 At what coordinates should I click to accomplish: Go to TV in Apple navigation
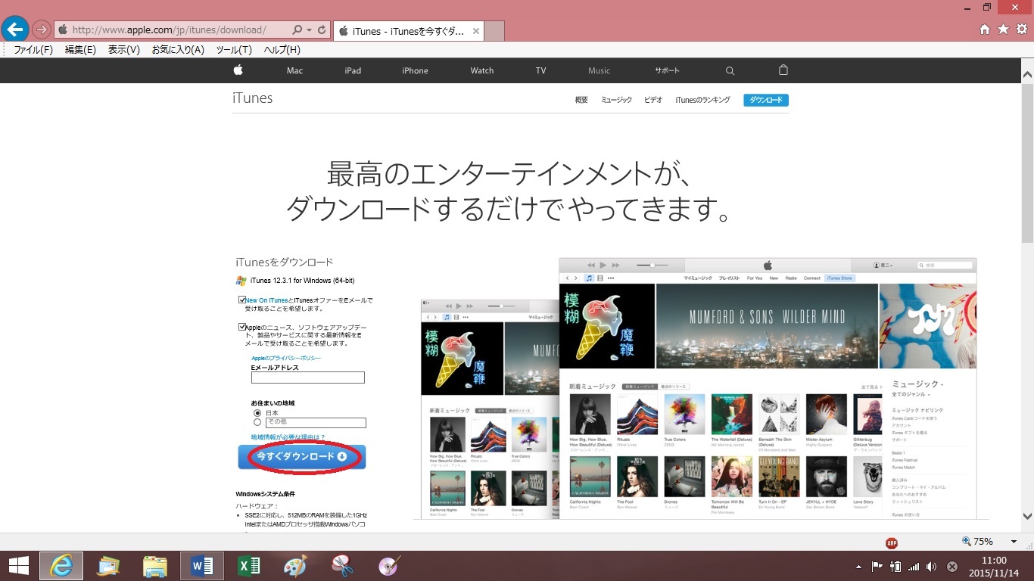click(540, 70)
